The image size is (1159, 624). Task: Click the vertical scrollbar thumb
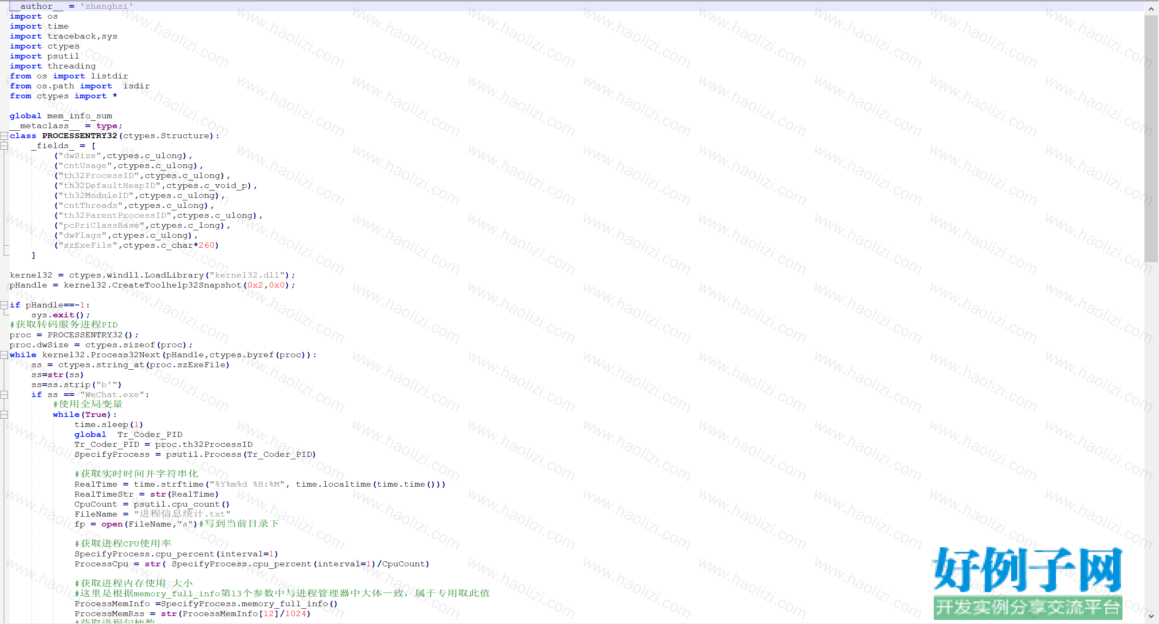point(1151,139)
